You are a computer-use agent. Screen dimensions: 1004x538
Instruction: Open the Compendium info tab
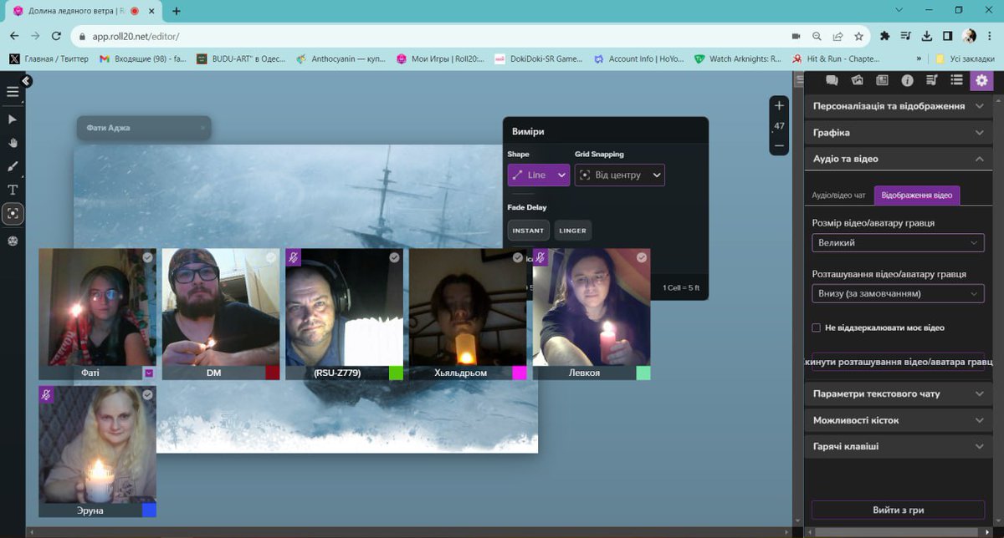click(907, 80)
